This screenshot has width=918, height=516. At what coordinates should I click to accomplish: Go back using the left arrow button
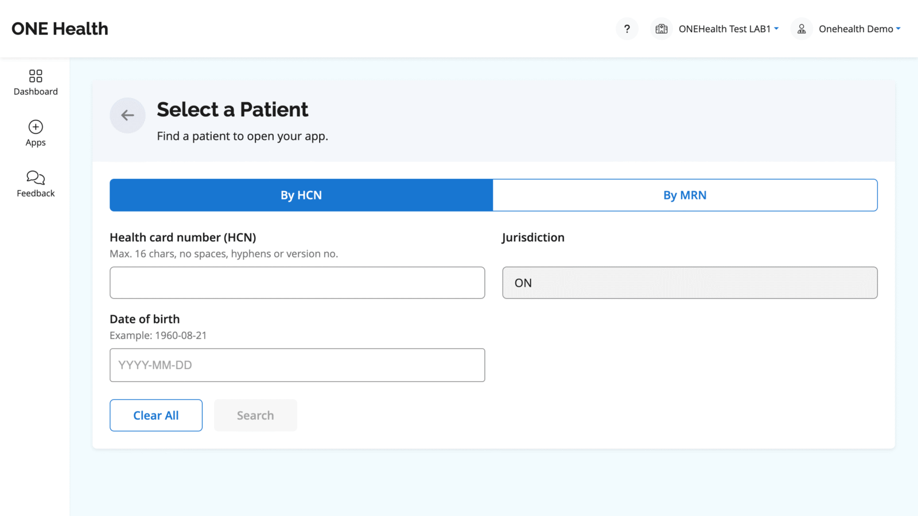[127, 115]
